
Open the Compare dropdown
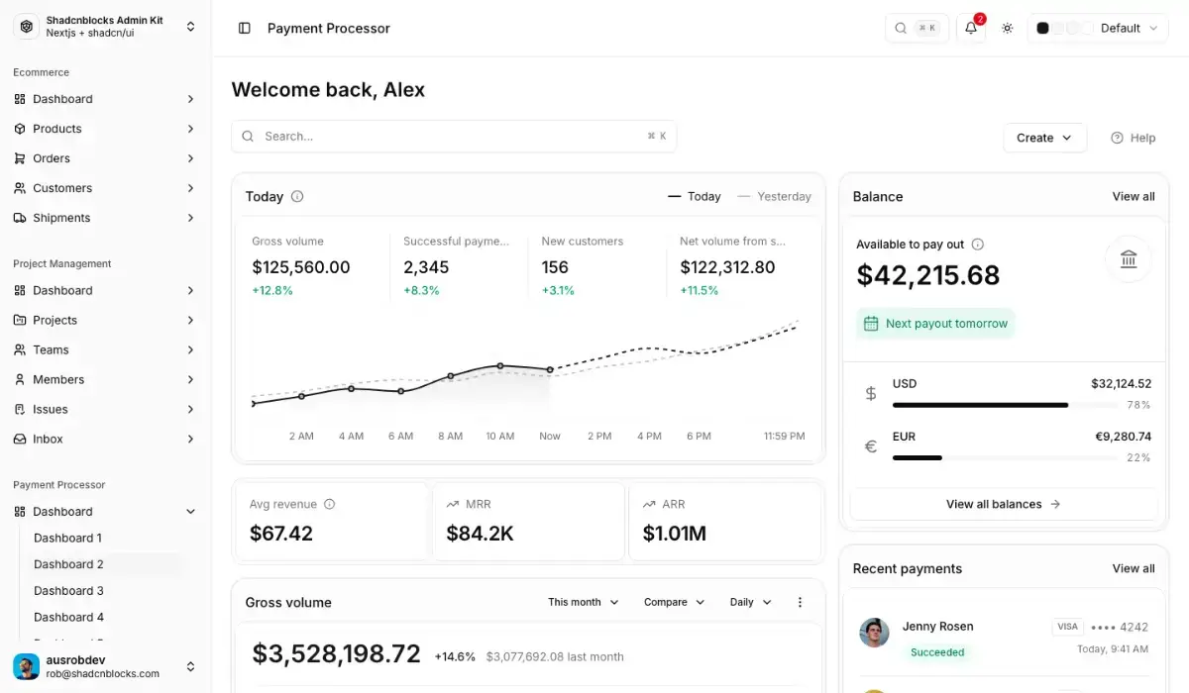(x=674, y=602)
